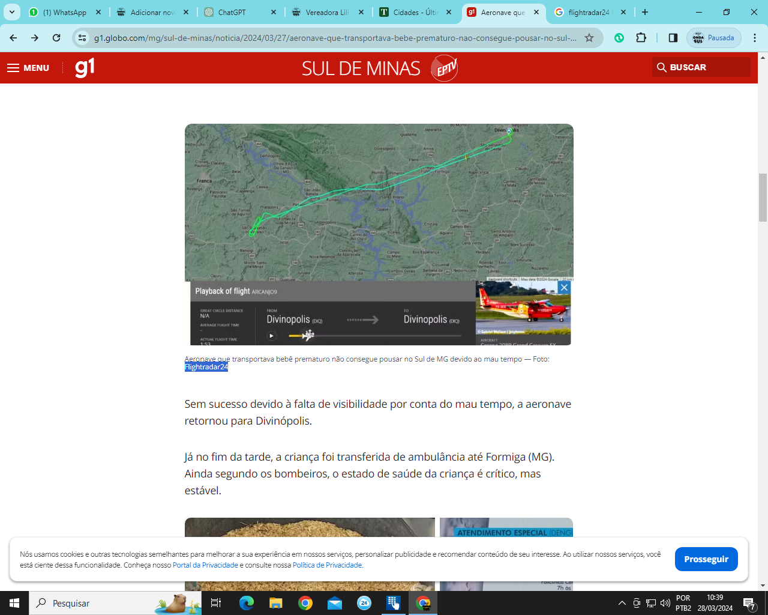
Task: Open the g1 MENU hamburger
Action: click(x=28, y=68)
